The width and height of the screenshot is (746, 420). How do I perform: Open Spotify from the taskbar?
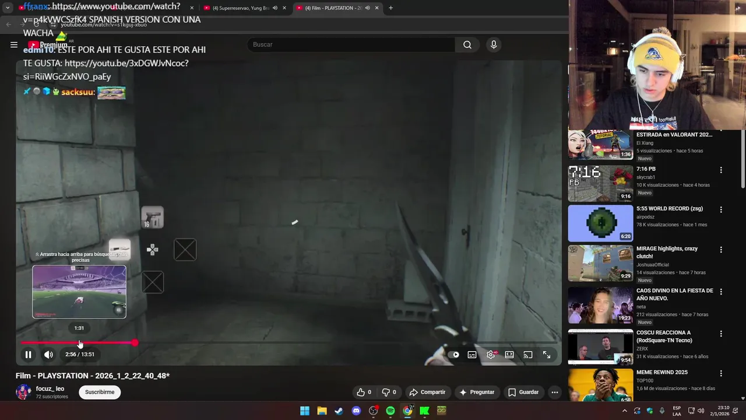pyautogui.click(x=390, y=411)
